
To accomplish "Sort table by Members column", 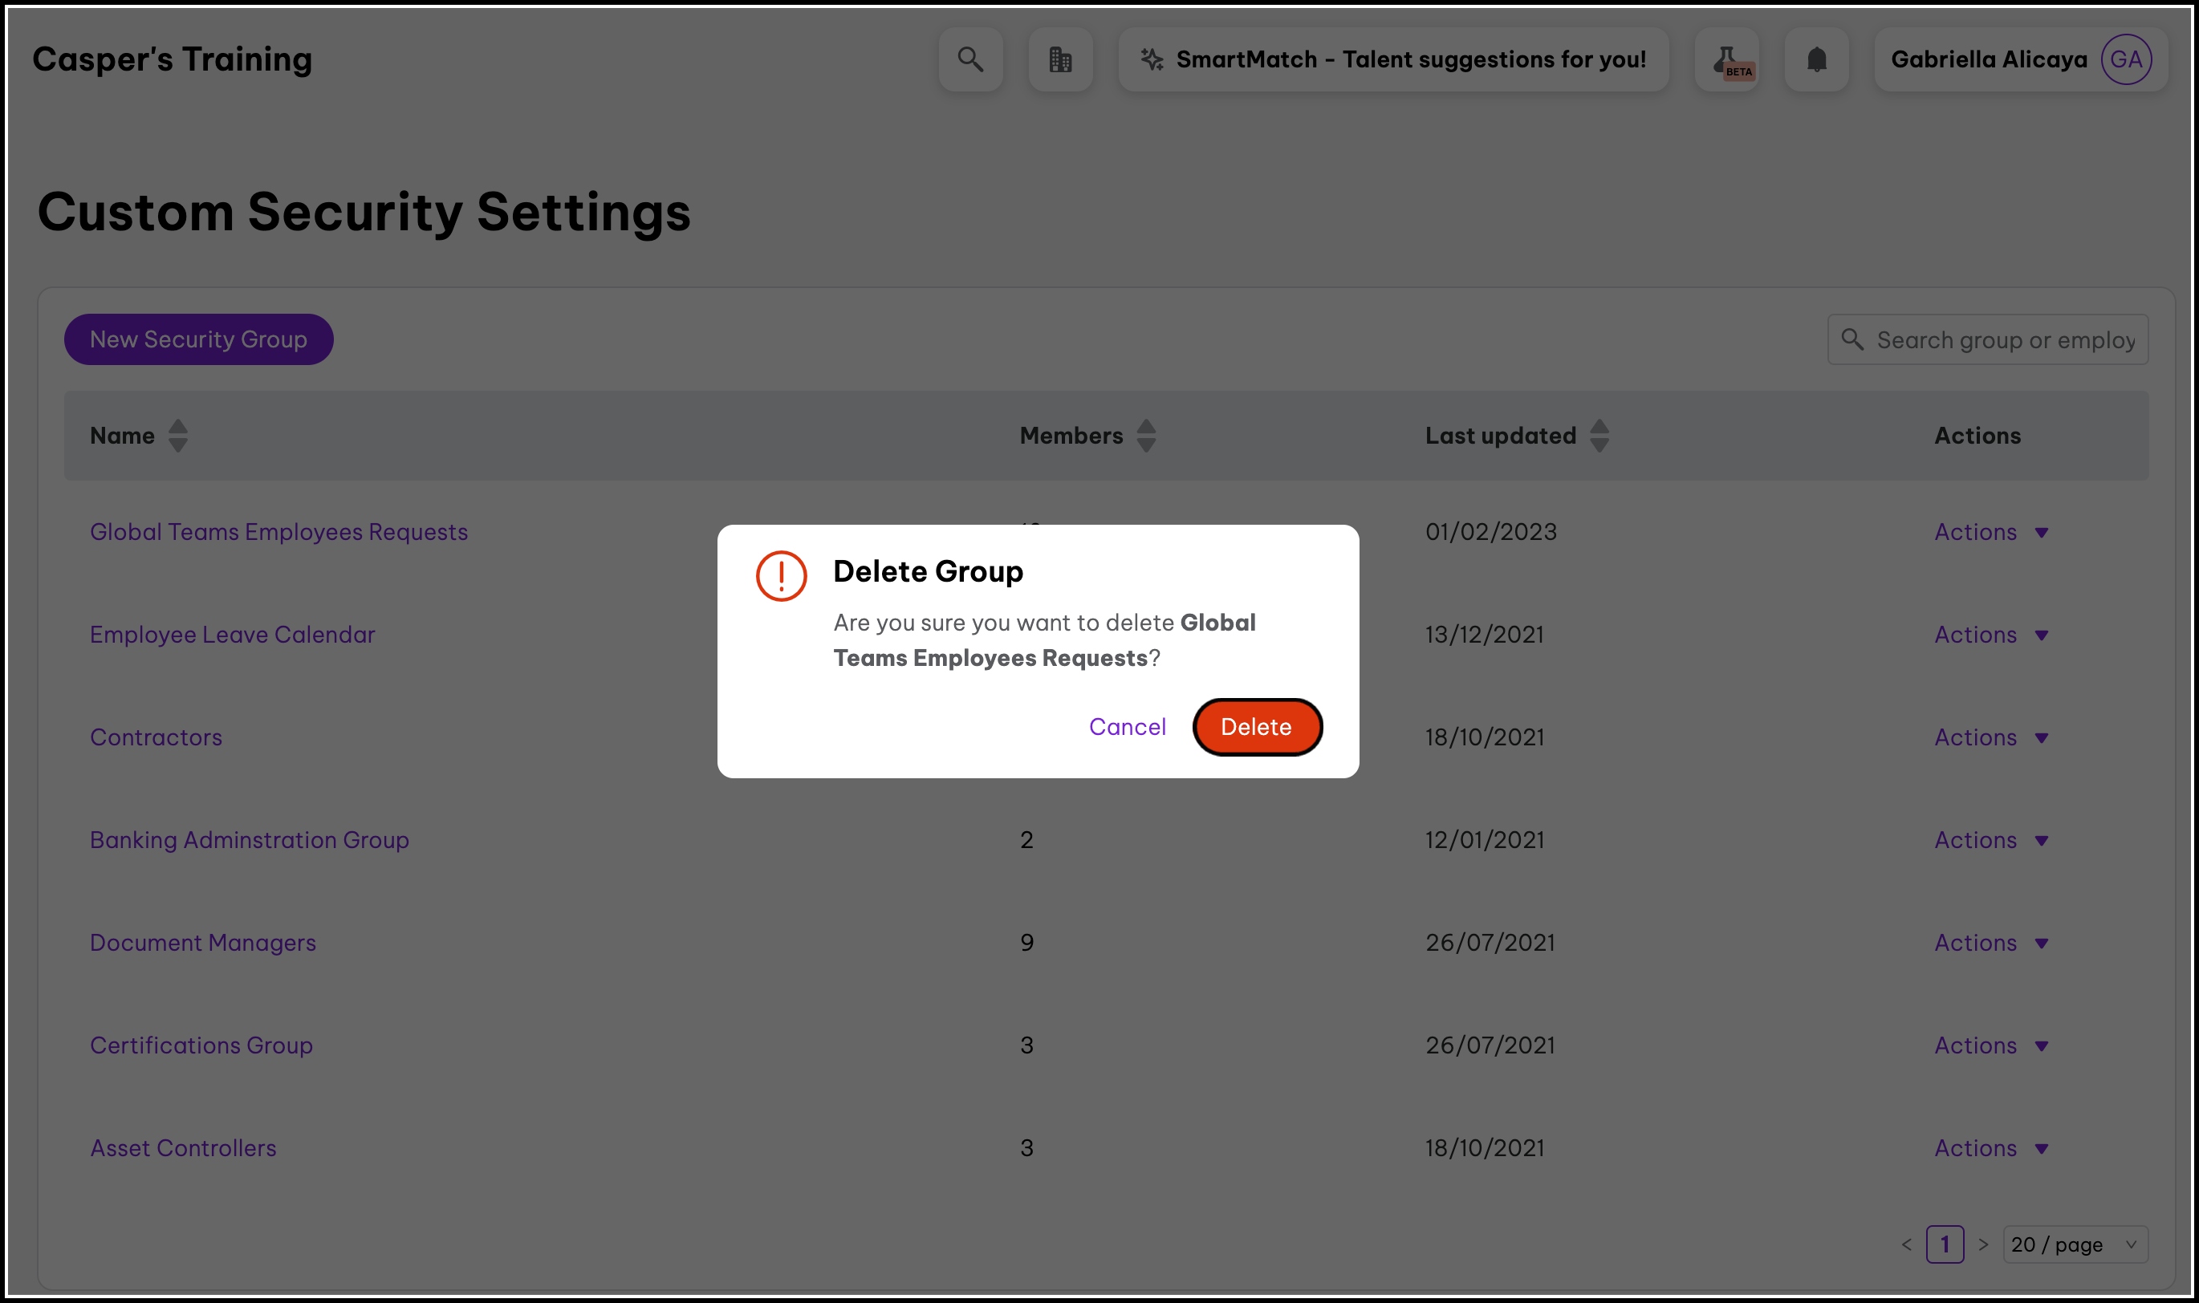I will click(x=1146, y=436).
